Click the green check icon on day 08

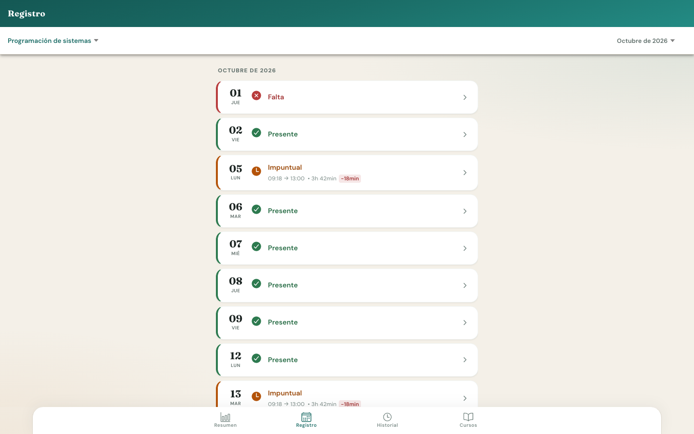[256, 284]
